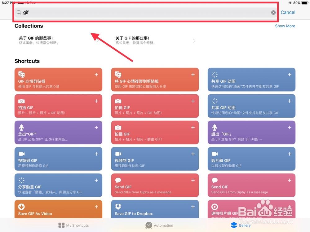Click camera icon on 相片 + 相片 動畫 GIF card
310x232 pixels.
[118, 128]
